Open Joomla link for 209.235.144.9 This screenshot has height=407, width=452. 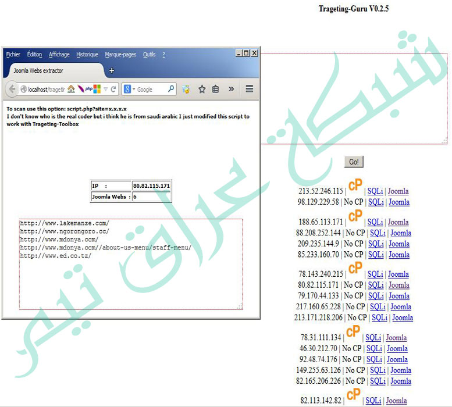pos(399,244)
